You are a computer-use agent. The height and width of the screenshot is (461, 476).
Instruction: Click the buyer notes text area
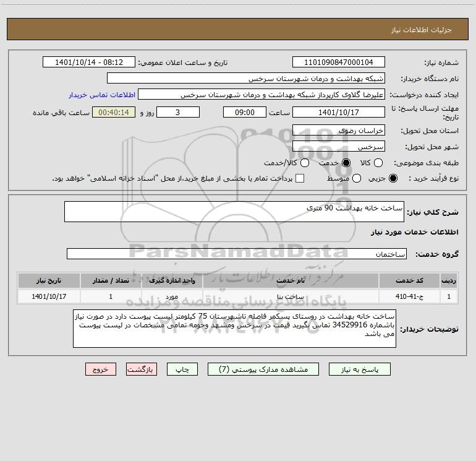(234, 329)
